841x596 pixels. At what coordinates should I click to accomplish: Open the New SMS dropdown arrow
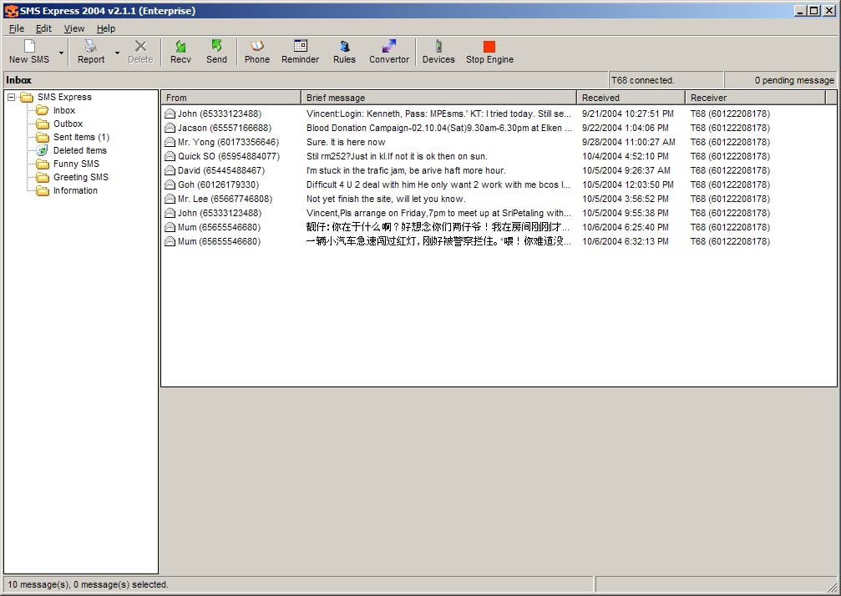coord(61,53)
